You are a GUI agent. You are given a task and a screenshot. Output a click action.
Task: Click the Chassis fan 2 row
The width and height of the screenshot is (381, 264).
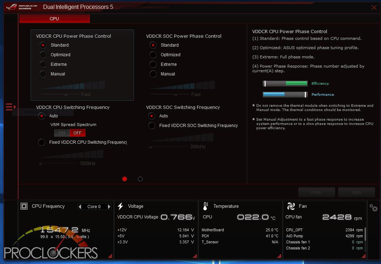[324, 248]
